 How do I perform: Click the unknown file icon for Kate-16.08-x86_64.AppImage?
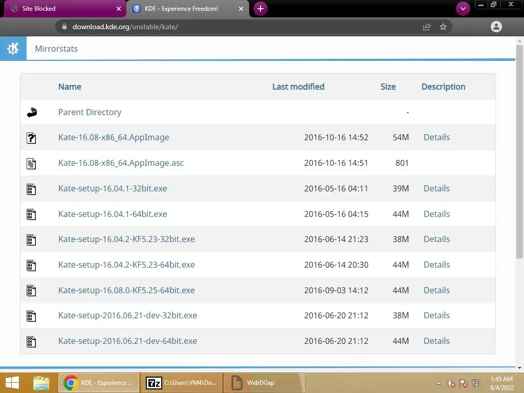[x=31, y=138]
